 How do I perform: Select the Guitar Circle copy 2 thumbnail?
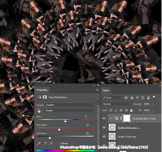(x=112, y=127)
